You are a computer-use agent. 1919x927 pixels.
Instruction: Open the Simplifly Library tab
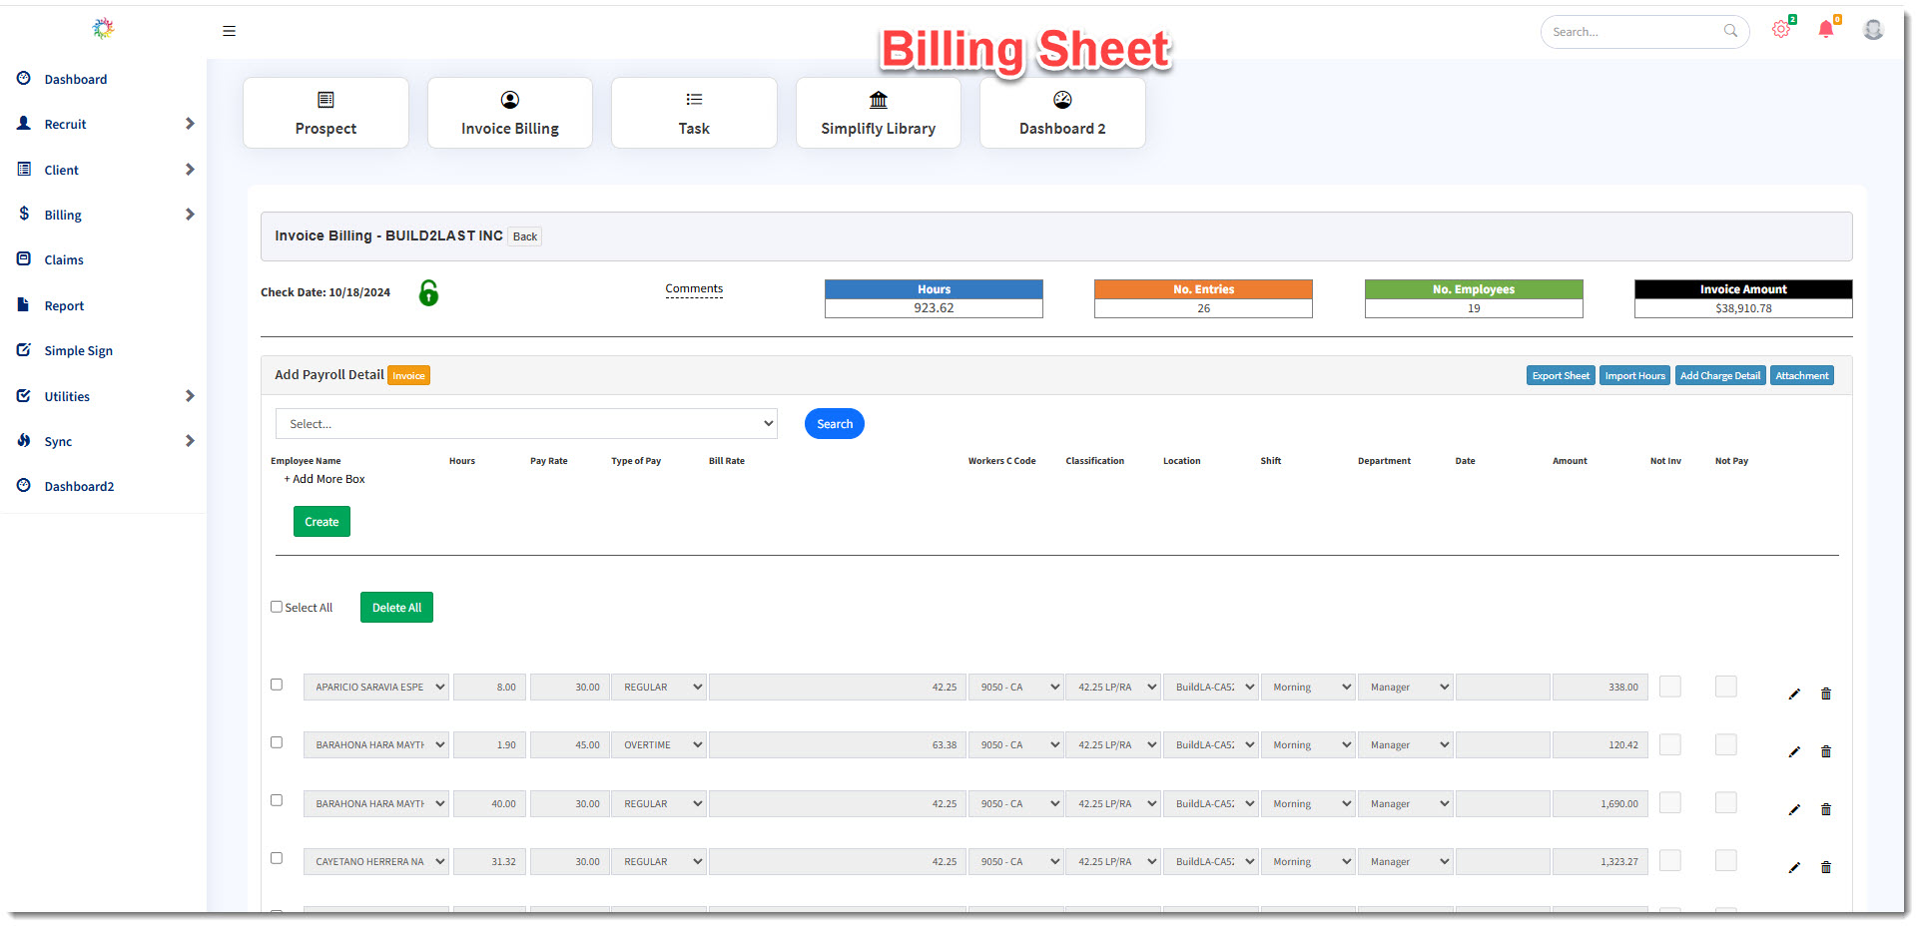click(x=878, y=113)
